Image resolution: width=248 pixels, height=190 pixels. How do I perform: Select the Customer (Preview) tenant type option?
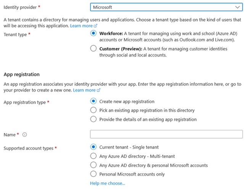93,48
